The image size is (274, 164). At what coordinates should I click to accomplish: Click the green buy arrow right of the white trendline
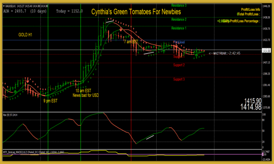(x=164, y=51)
